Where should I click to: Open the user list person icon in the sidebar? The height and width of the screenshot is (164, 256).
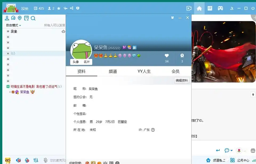pos(7,18)
